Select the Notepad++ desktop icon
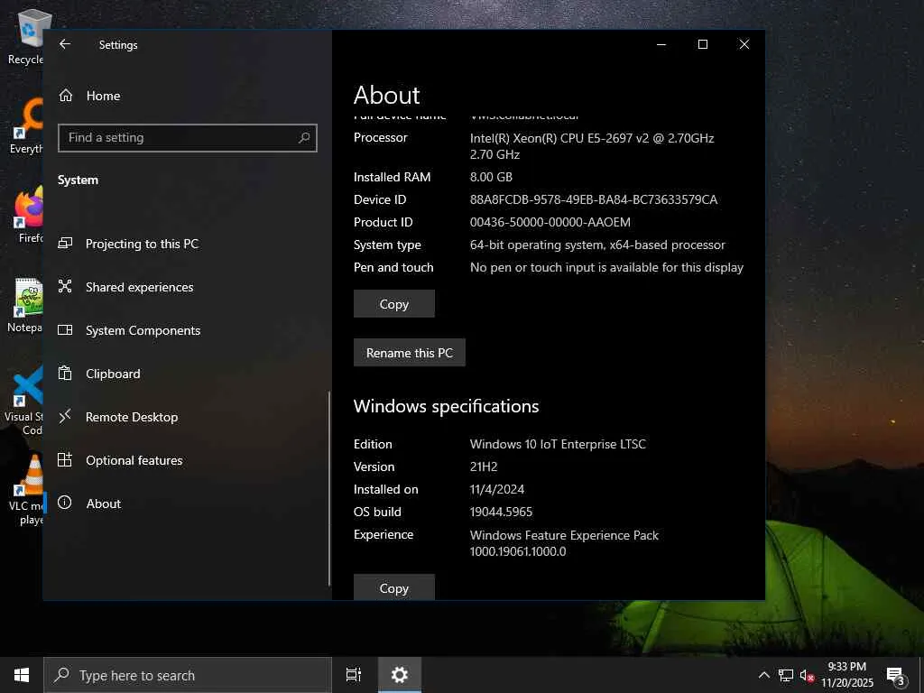 pyautogui.click(x=26, y=305)
